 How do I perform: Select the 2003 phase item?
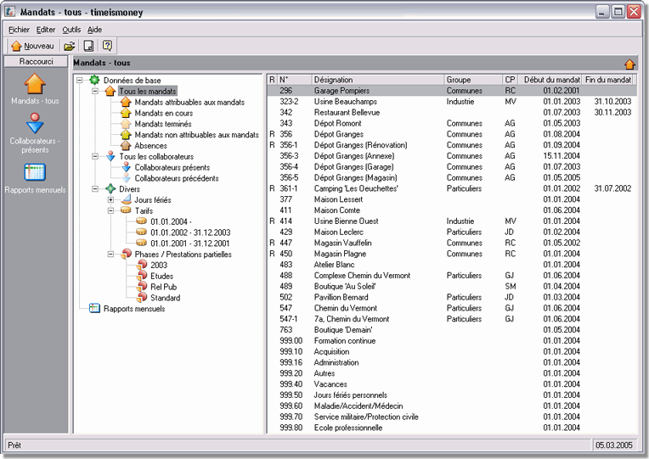(x=159, y=265)
